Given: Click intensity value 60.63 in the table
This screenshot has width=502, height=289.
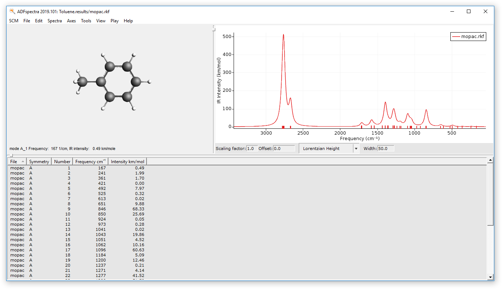Looking at the screenshot, I should (x=138, y=250).
